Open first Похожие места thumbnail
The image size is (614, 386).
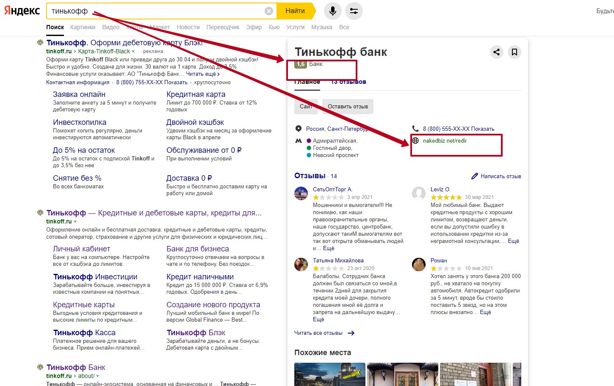(330, 374)
